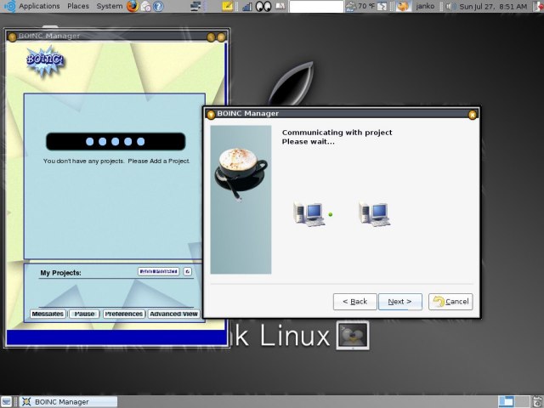Image resolution: width=544 pixels, height=408 pixels.
Task: Click the panel icon right of the weather
Action: click(x=382, y=6)
